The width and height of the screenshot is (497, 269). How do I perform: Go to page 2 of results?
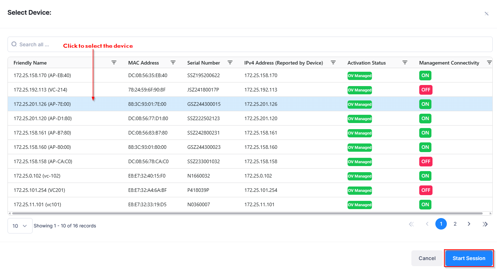(455, 224)
